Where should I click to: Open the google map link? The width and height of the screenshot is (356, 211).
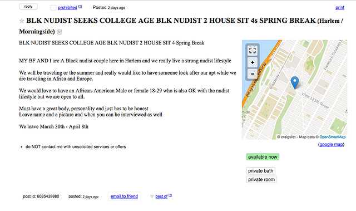click(331, 144)
